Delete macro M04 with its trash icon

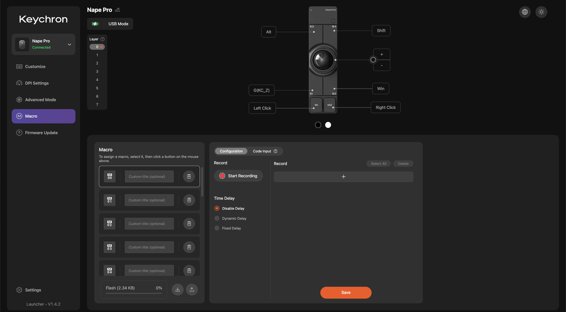pos(189,271)
